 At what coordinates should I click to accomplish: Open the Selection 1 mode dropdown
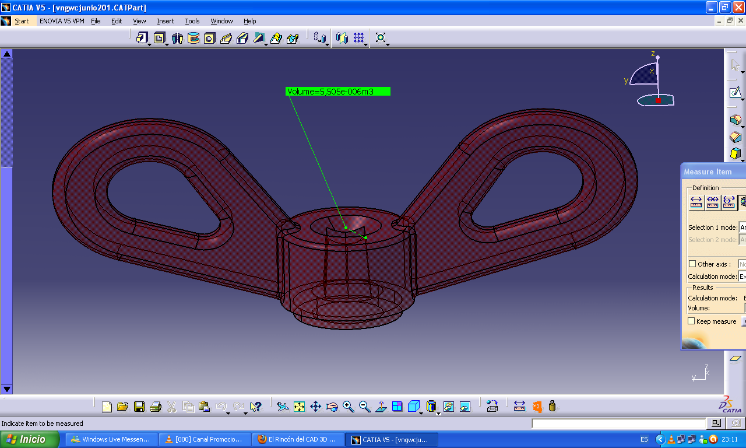pyautogui.click(x=743, y=228)
